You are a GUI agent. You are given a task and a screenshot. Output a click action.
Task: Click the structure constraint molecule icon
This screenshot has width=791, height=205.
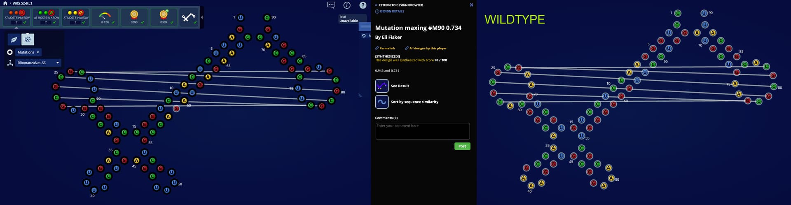pos(189,17)
